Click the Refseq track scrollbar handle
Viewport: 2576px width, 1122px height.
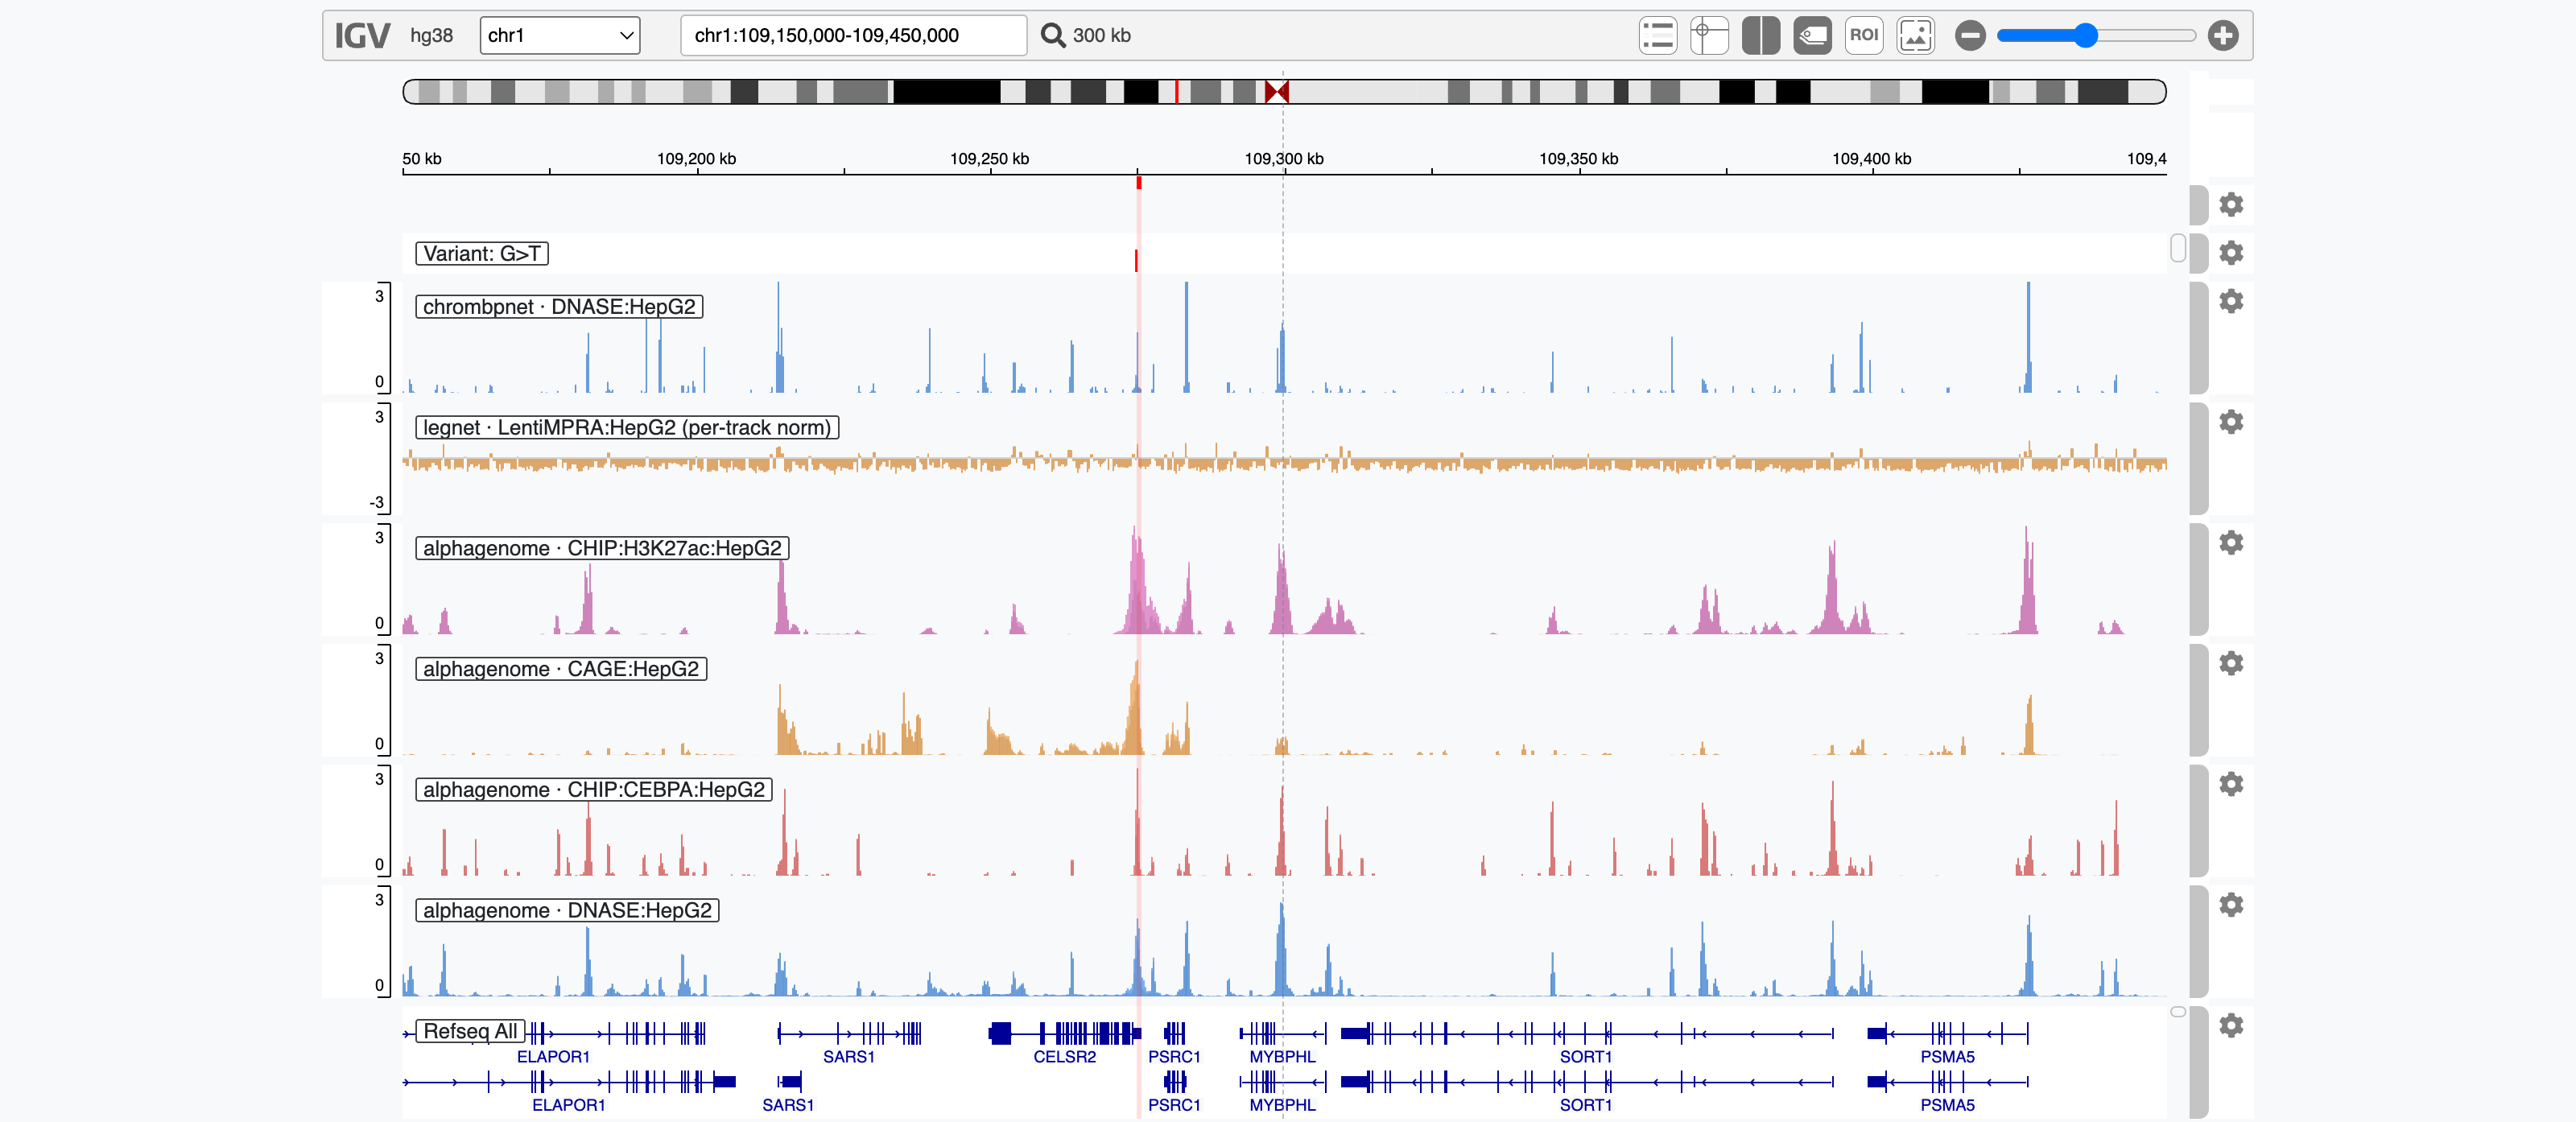pos(2178,1012)
